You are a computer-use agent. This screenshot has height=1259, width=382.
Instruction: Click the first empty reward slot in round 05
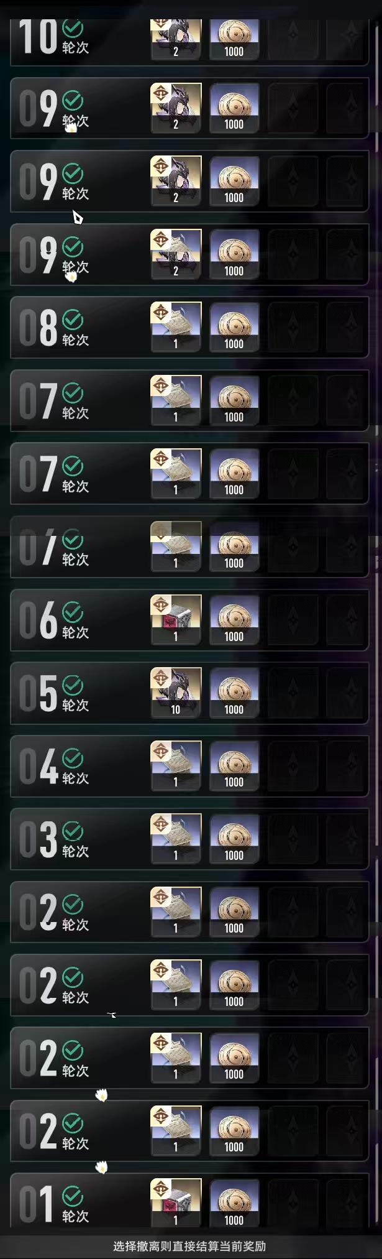tap(293, 693)
